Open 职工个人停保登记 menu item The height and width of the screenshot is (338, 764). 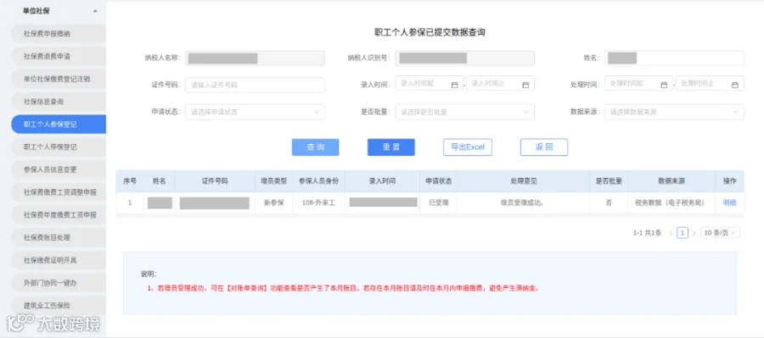(59, 147)
